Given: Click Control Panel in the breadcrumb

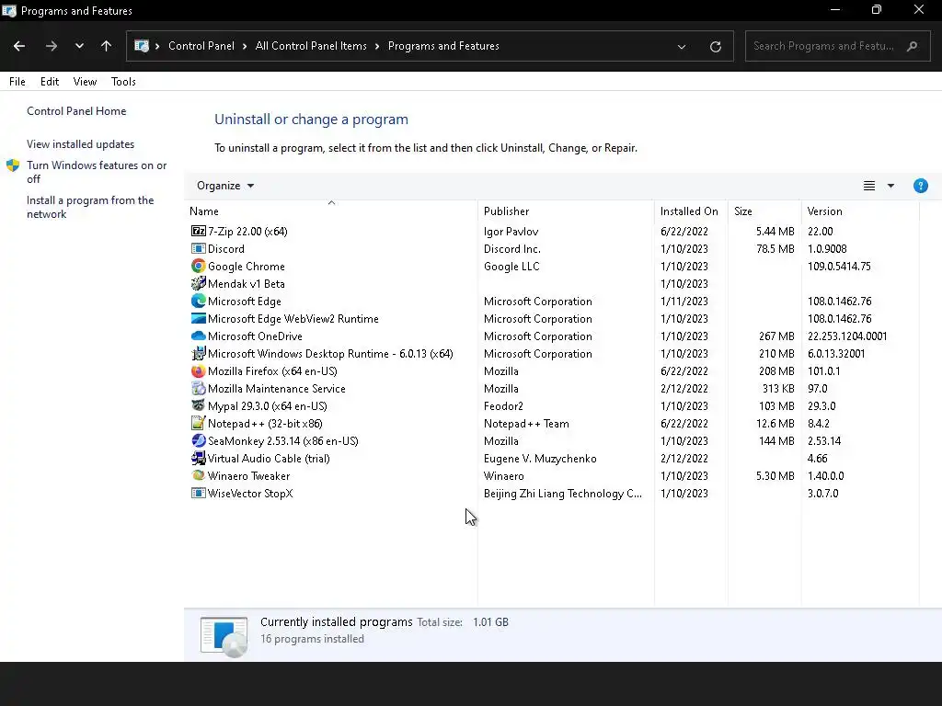Looking at the screenshot, I should click(201, 46).
